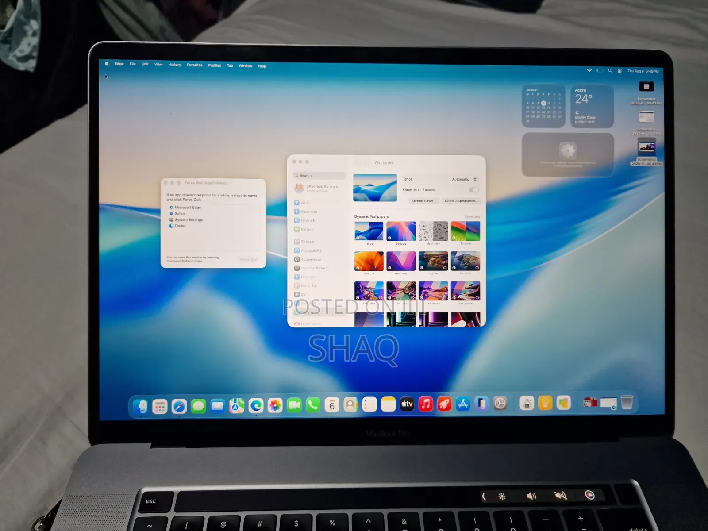708x531 pixels.
Task: Click the battery status icon
Action: [x=600, y=71]
